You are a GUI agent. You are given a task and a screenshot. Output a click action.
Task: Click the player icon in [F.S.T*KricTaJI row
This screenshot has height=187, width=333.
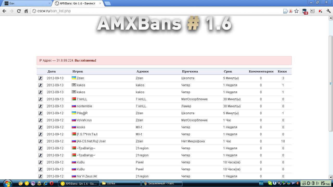(x=40, y=134)
